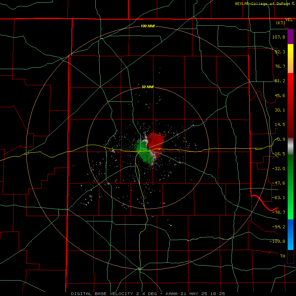Click the blue segment of the velocity color bar
Viewport: 296px width, 296px height.
point(290,234)
